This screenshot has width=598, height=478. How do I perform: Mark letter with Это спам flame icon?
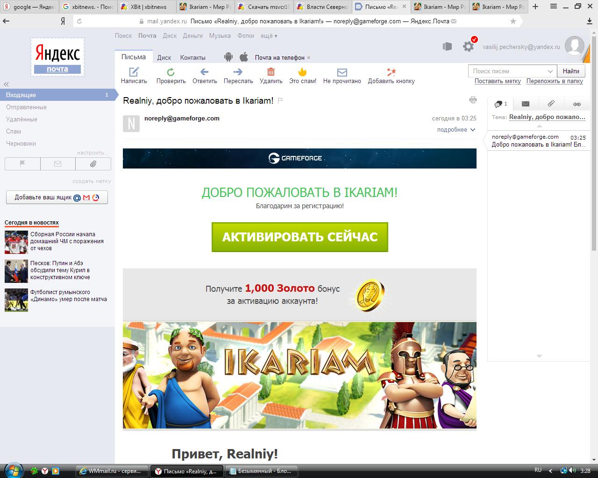[303, 72]
